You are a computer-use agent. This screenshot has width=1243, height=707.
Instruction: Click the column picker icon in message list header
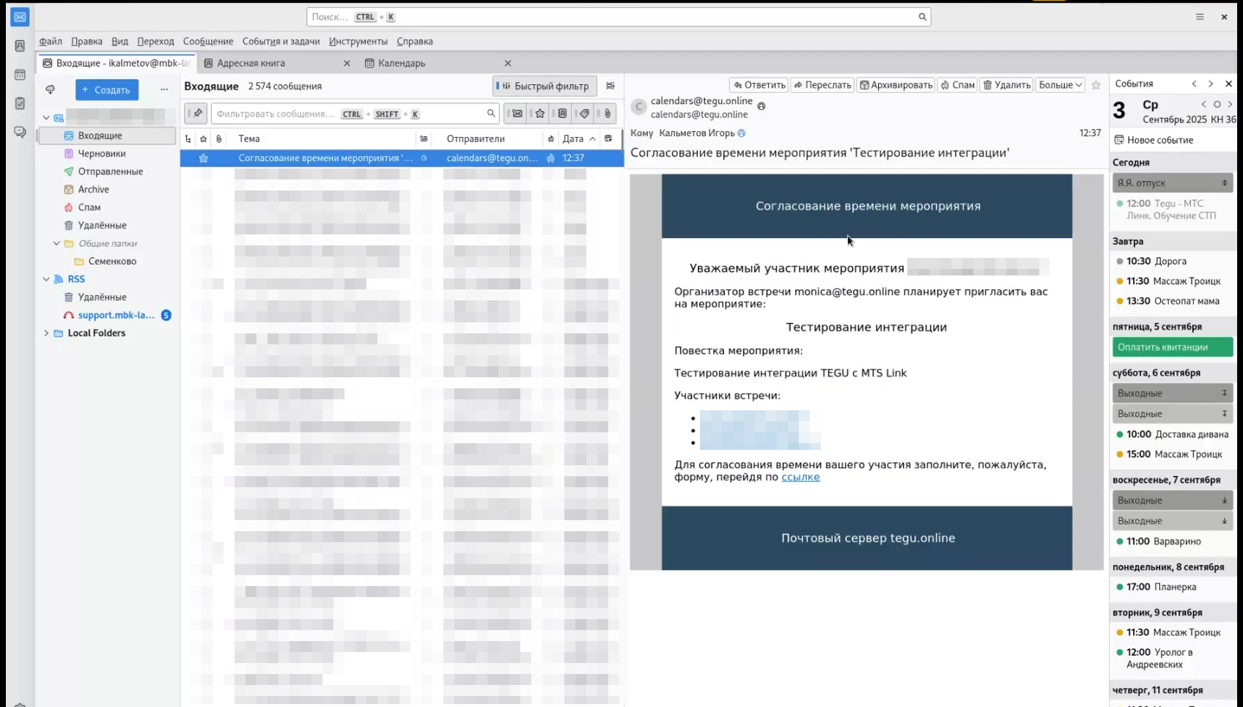click(x=608, y=138)
